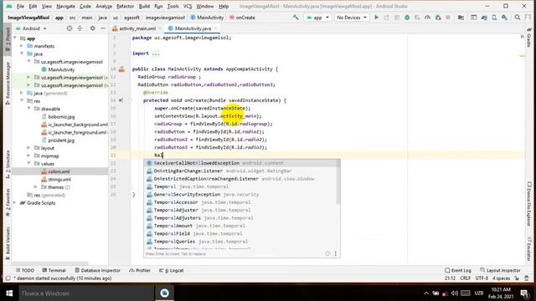
Task: Click the UTF-8 encoding status entry
Action: [x=482, y=278]
